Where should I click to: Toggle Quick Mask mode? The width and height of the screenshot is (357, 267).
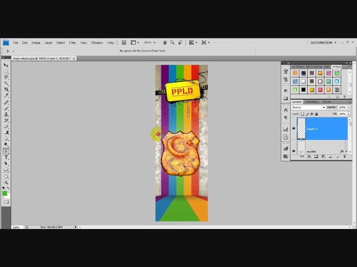(x=6, y=202)
